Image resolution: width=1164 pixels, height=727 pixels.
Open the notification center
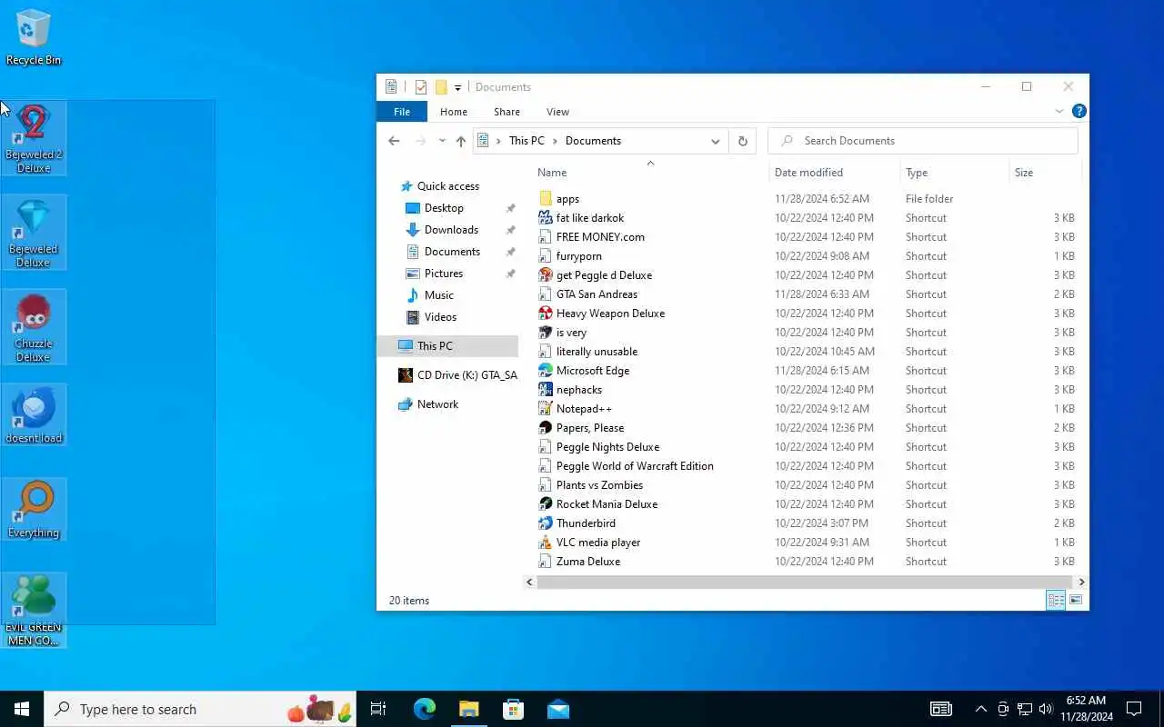pyautogui.click(x=1134, y=709)
